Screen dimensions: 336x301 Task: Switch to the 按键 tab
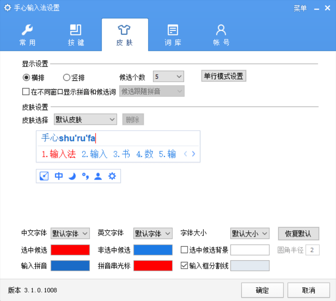75,35
